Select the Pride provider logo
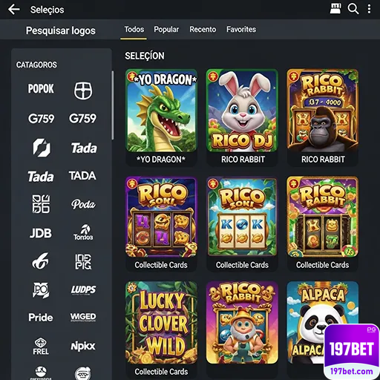Viewport: 380px width, 380px height. pos(41,318)
